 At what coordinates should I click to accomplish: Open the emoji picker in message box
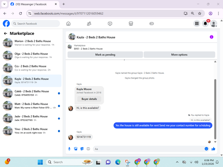coord(206,149)
